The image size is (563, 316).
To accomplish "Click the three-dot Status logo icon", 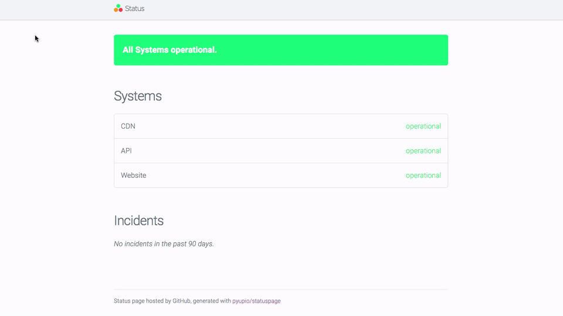I will point(118,8).
